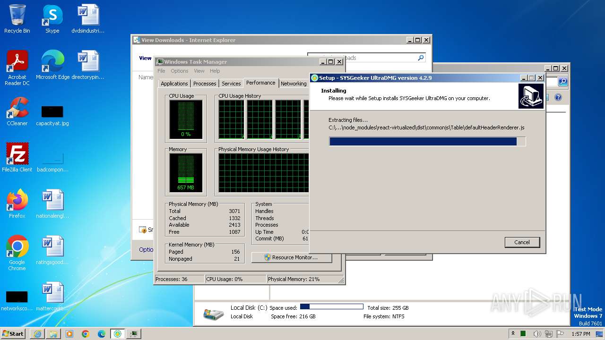Screen dimensions: 605x340
Task: Open CCleaner desktop shortcut
Action: [17, 111]
